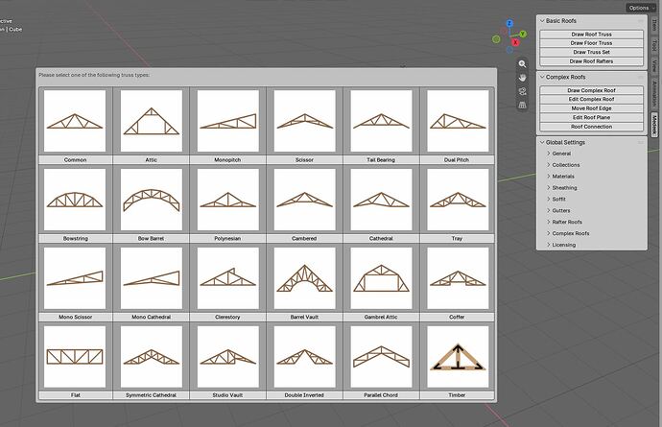Pick the Bow Barrel truss image

pos(152,200)
